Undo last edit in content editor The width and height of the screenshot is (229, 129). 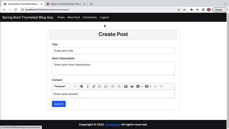(x=155, y=86)
